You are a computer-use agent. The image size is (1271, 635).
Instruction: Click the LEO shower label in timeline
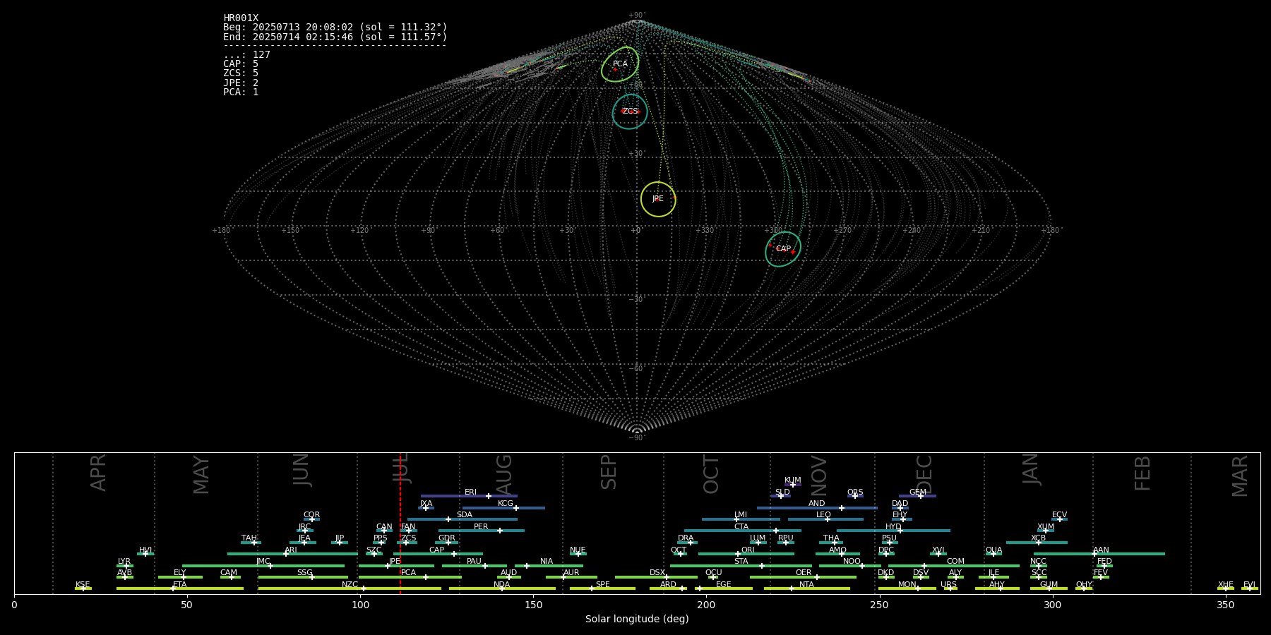[x=824, y=515]
